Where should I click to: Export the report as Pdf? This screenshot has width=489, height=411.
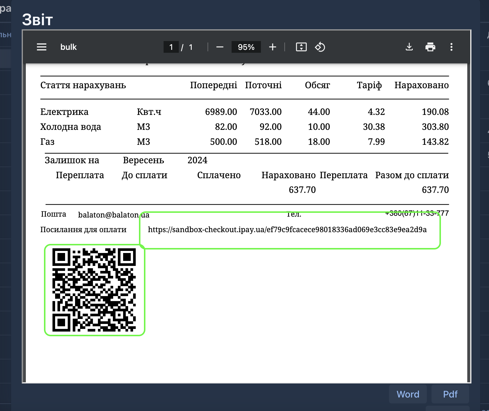[x=450, y=394]
